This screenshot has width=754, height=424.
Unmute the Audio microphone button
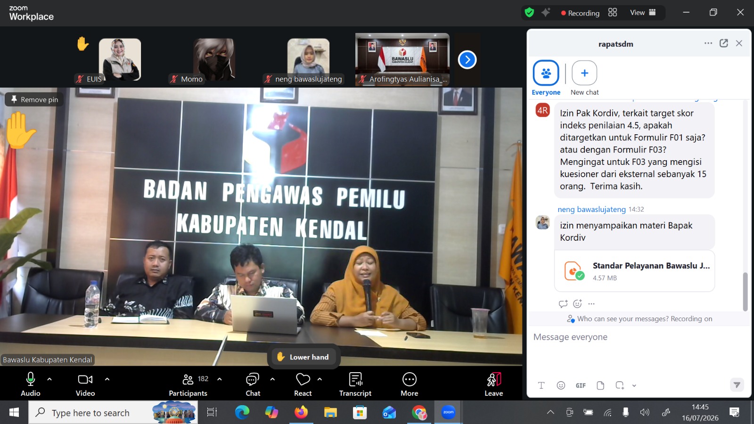click(x=31, y=384)
